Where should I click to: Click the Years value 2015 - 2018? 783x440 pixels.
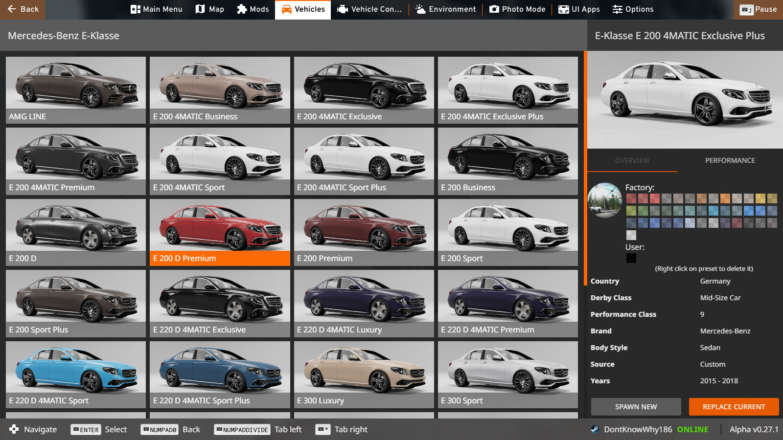tap(719, 381)
